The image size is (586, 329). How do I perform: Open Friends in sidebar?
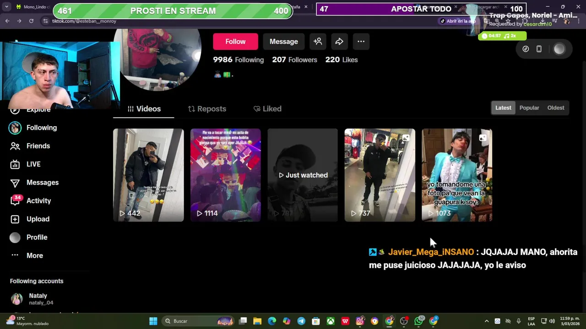coord(38,146)
